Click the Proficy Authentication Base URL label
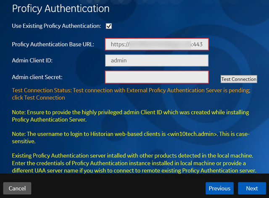This screenshot has width=269, height=198. click(53, 44)
